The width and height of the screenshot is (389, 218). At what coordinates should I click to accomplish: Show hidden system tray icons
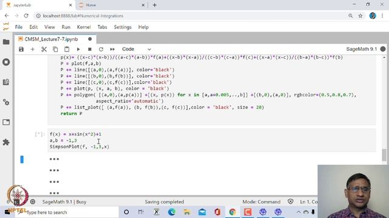tap(298, 212)
